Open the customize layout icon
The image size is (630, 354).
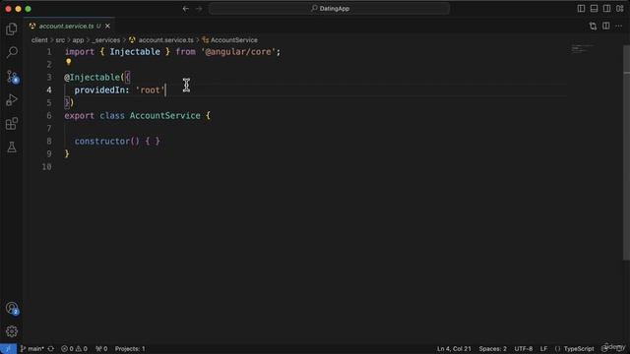pyautogui.click(x=619, y=9)
